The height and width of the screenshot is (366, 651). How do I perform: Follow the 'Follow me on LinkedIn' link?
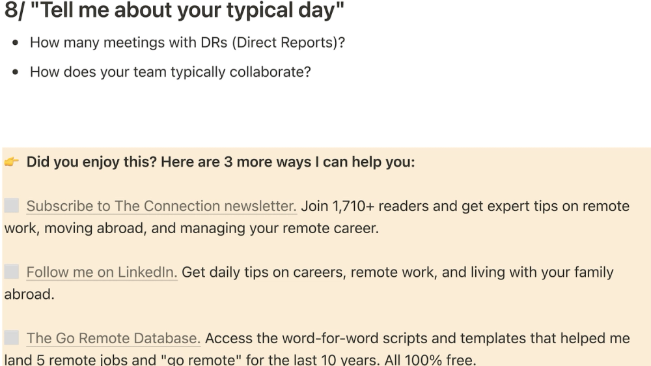coord(102,272)
